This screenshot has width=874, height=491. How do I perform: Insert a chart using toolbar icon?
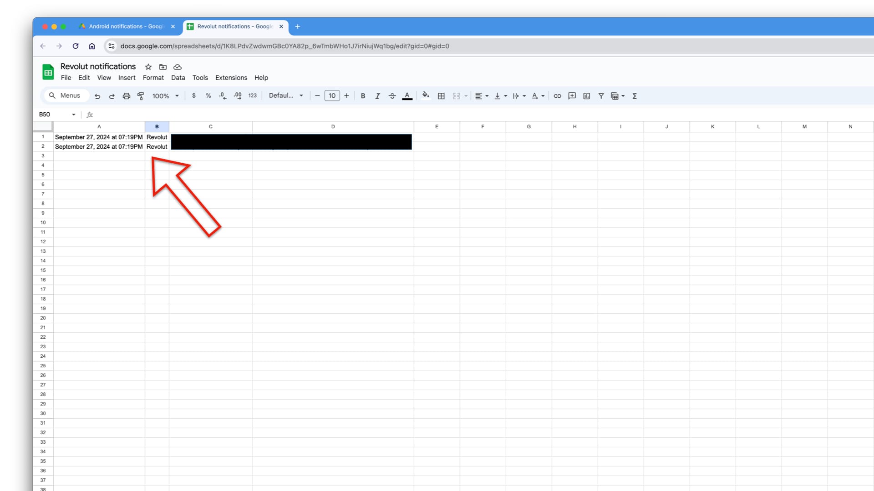click(586, 96)
